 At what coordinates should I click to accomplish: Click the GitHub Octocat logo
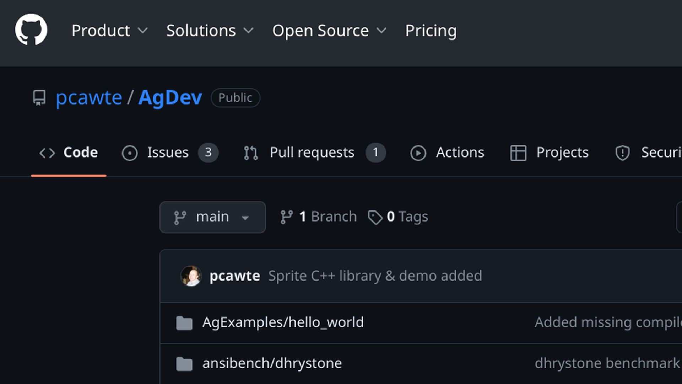click(31, 30)
